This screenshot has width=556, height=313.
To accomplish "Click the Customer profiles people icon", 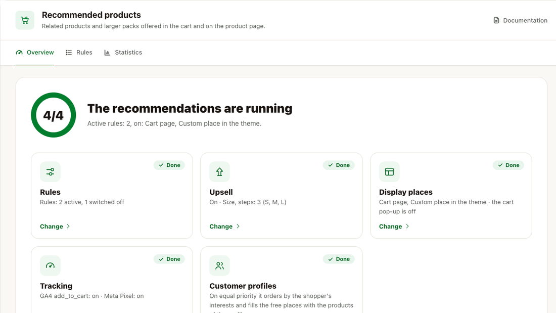I will (219, 265).
